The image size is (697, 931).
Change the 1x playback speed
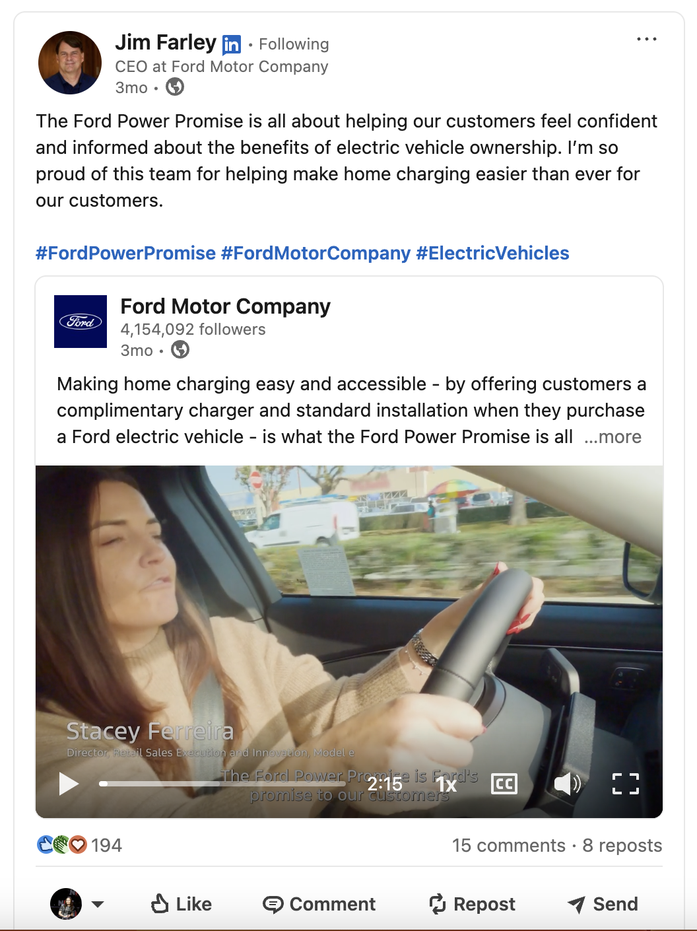[447, 784]
